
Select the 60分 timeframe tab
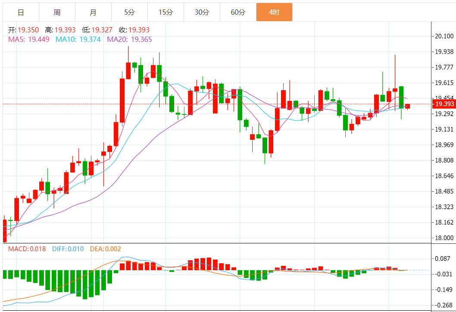(x=238, y=12)
